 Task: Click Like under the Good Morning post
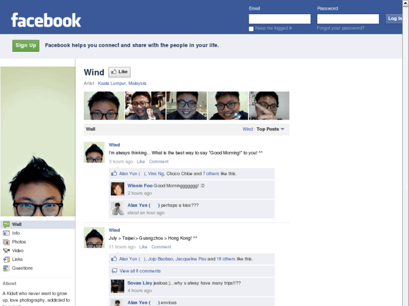coord(141,162)
